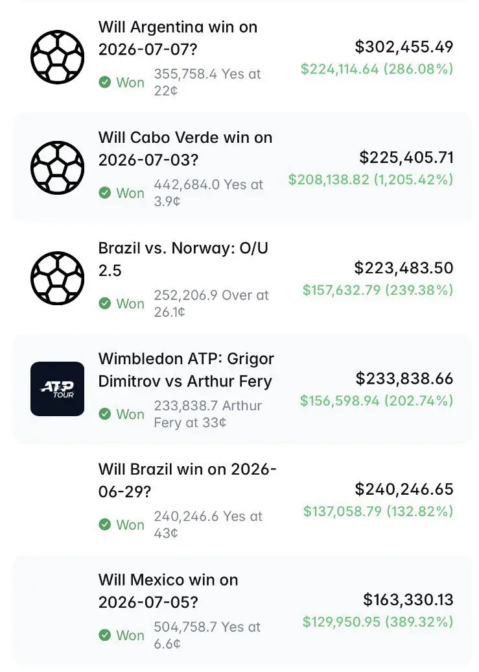Tap the soccer ball icon beside Cabo Verde
Viewport: 479px width, 672px height.
pos(57,168)
